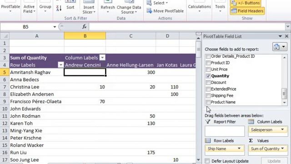Open Change Data Source
Screen dimensions: 291x164
[x=129, y=7]
